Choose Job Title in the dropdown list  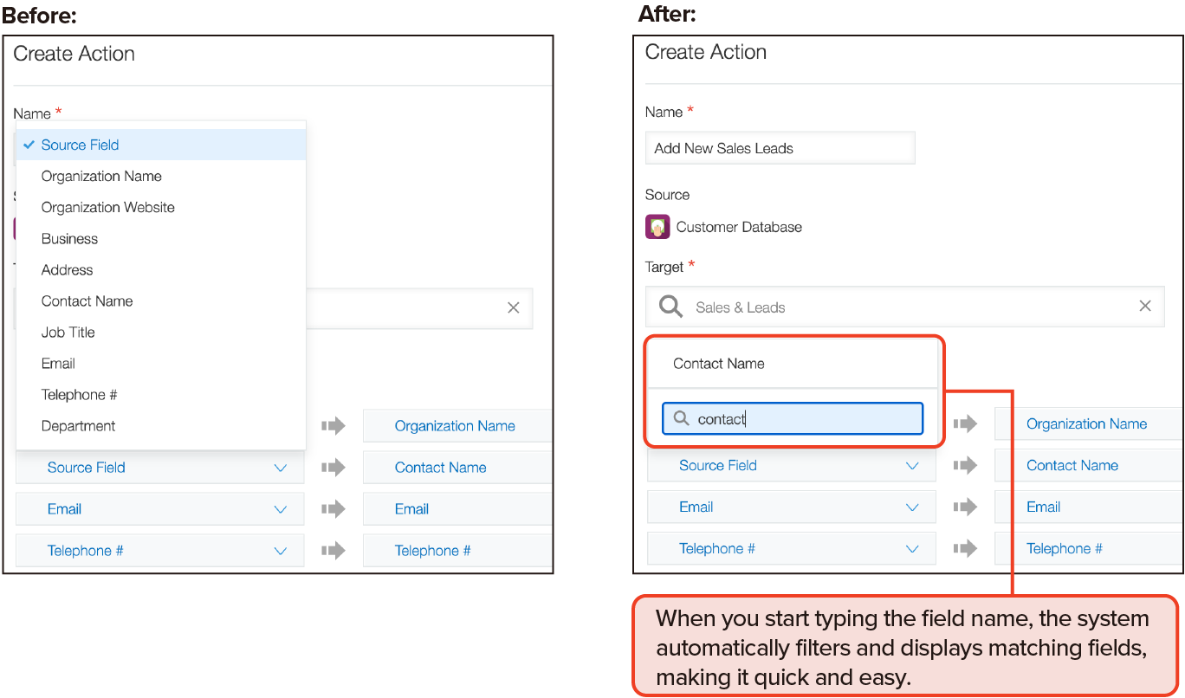click(68, 332)
